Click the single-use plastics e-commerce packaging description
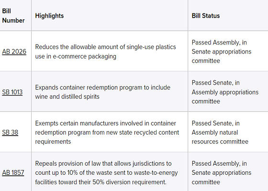 (x=105, y=52)
